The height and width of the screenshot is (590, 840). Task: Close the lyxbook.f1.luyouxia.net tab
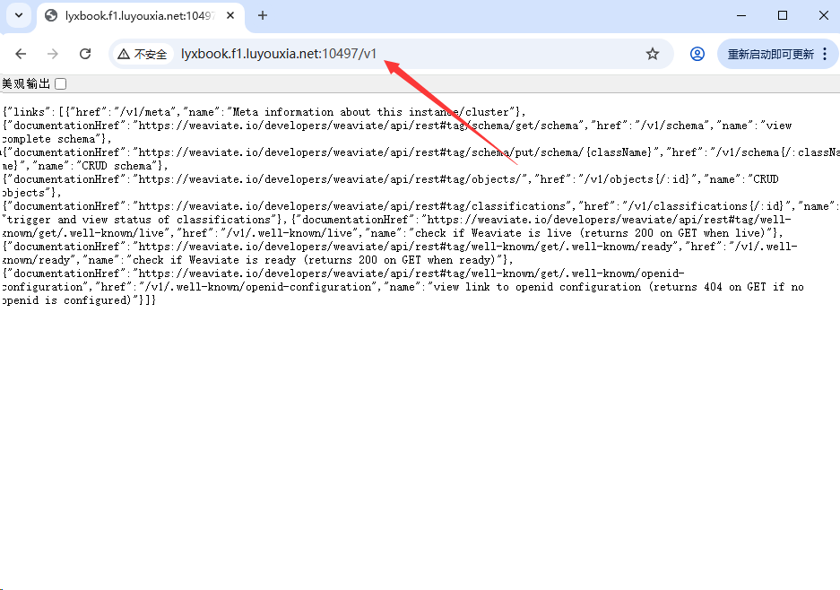[x=230, y=15]
